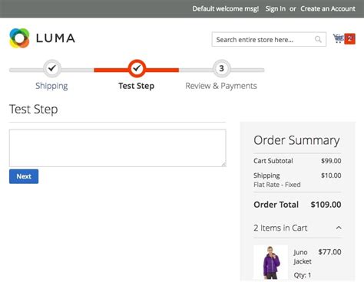
Task: Click the Shipping step checkmark circle
Action: pos(52,68)
